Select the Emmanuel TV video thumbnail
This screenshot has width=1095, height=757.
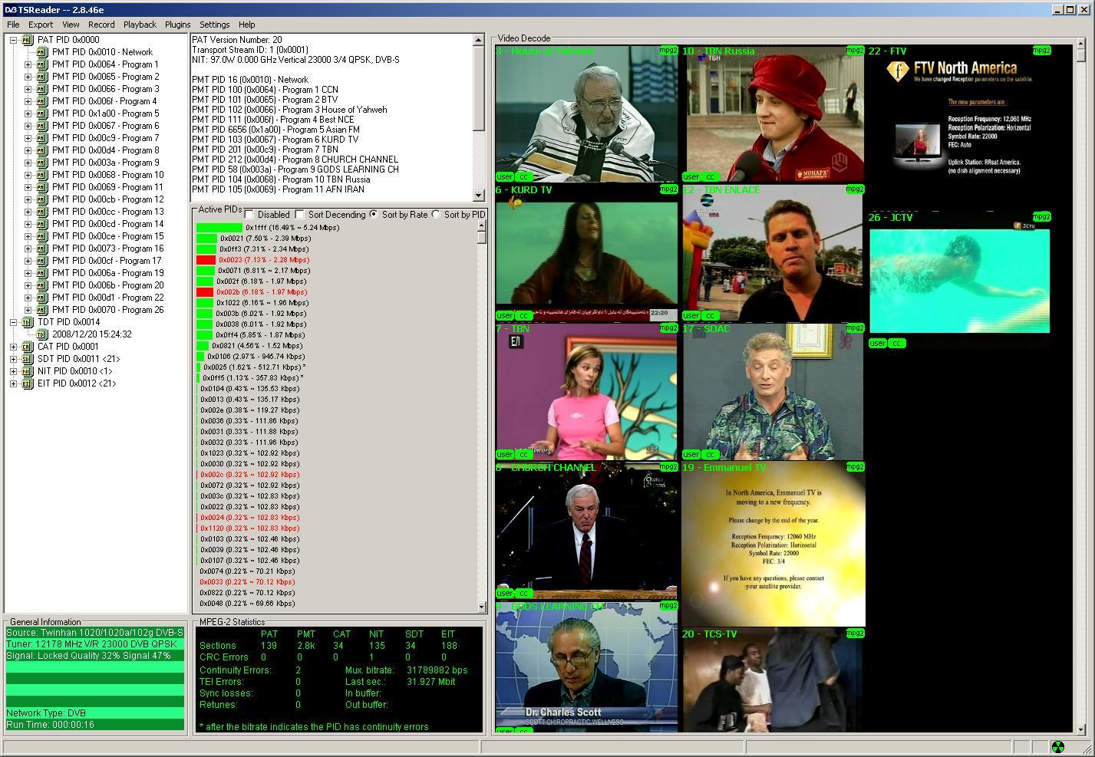click(x=773, y=544)
